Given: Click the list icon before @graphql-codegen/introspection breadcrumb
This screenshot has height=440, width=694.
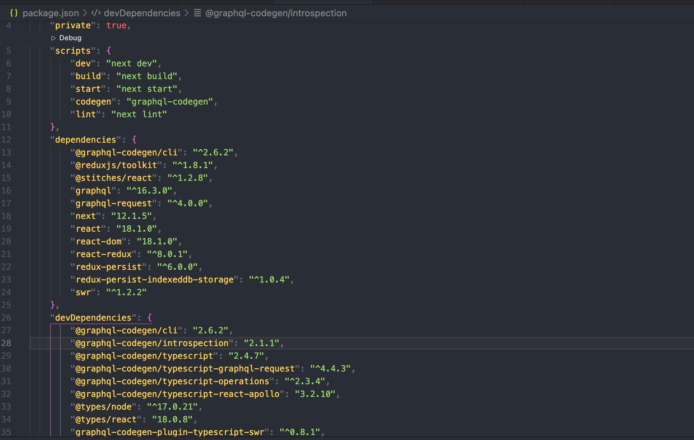Looking at the screenshot, I should [x=198, y=13].
